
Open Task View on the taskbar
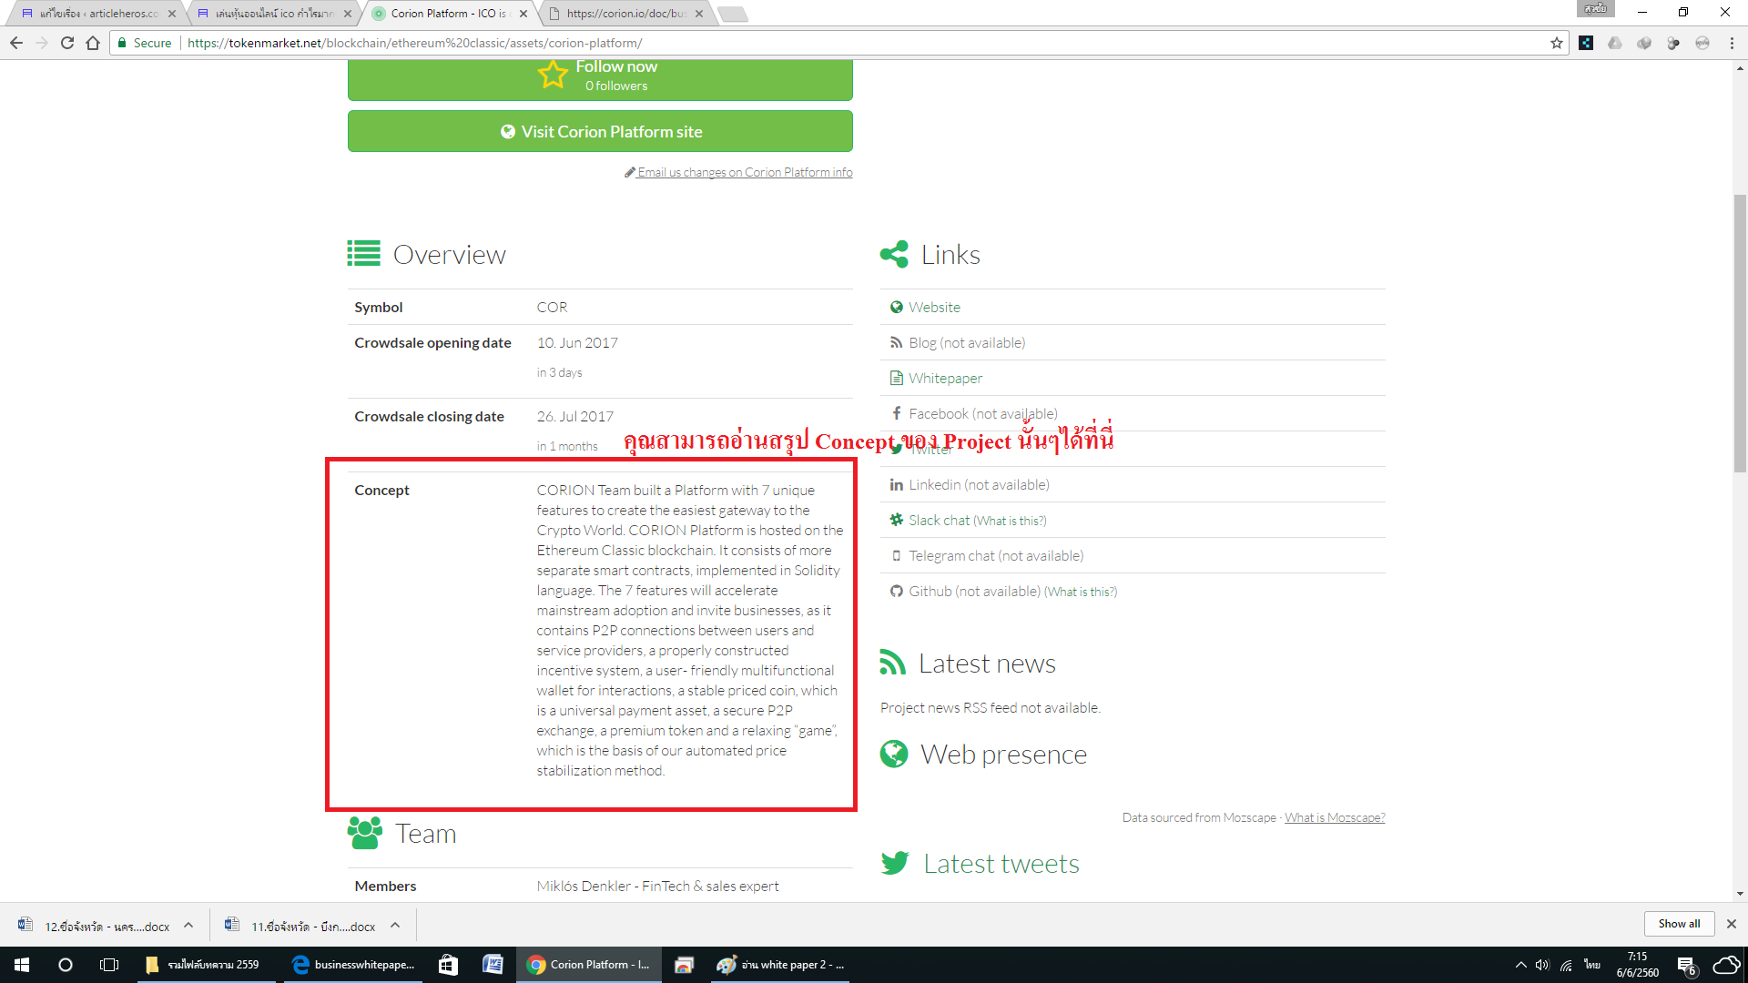[109, 965]
